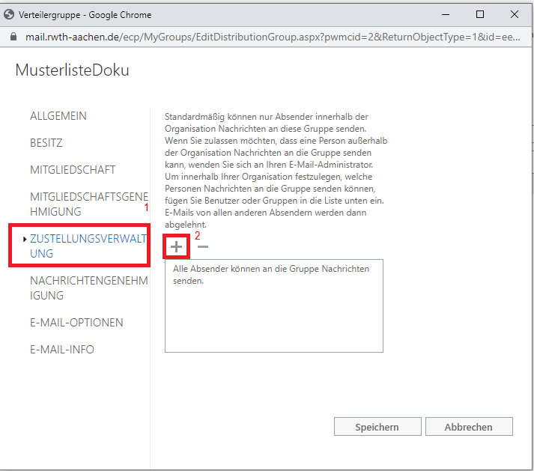The width and height of the screenshot is (534, 471).
Task: Show the E-MAIL-INFO section
Action: pyautogui.click(x=62, y=350)
